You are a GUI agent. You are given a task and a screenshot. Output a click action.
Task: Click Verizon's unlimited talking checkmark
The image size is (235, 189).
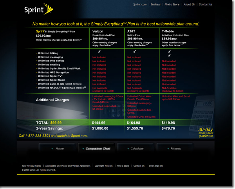click(x=99, y=52)
